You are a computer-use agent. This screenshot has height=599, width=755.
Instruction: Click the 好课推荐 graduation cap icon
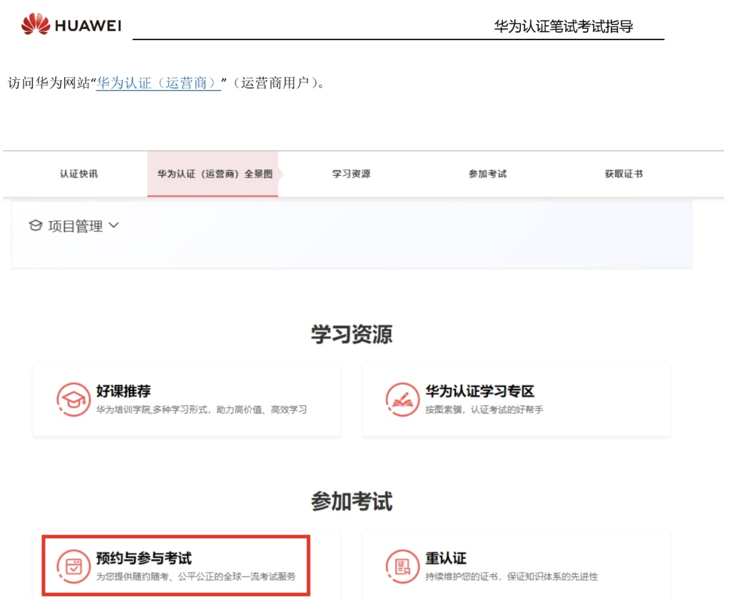coord(73,399)
